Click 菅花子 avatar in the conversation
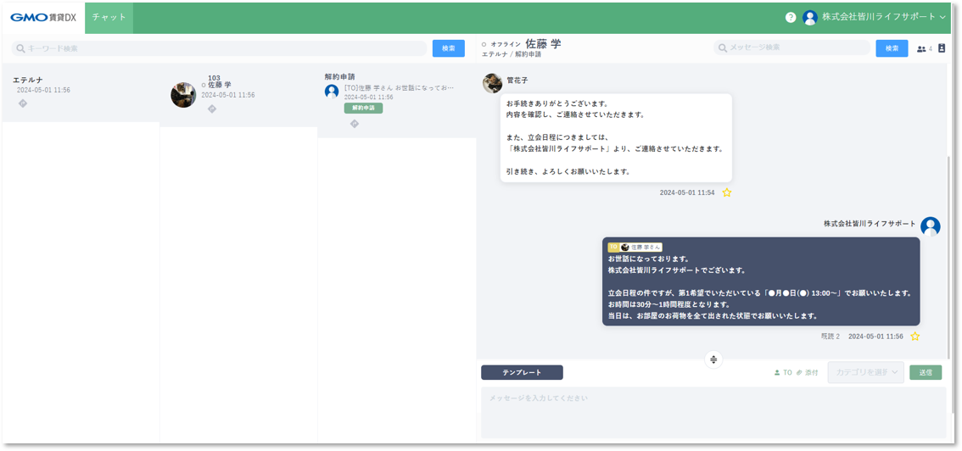962x451 pixels. 493,83
